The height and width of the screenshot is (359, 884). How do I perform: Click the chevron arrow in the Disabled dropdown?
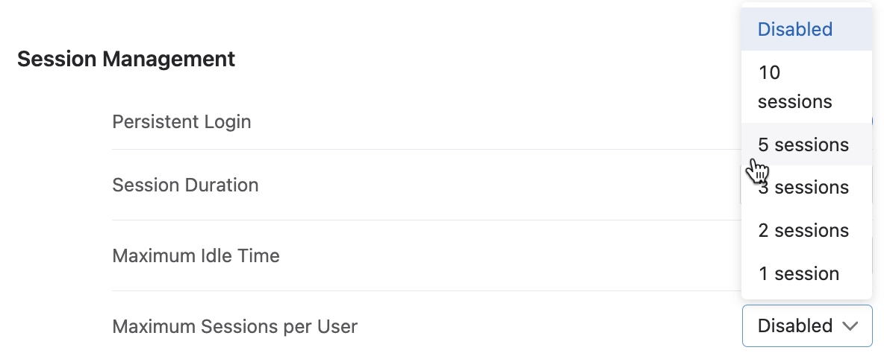tap(850, 325)
